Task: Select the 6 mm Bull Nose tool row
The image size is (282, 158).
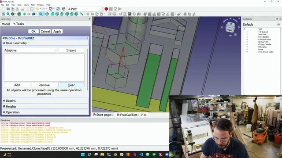Action: pos(261,39)
